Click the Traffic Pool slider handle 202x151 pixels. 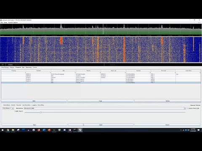[41, 112]
